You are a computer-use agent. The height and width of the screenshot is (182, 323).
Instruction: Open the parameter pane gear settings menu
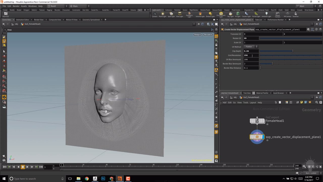pyautogui.click(x=308, y=29)
